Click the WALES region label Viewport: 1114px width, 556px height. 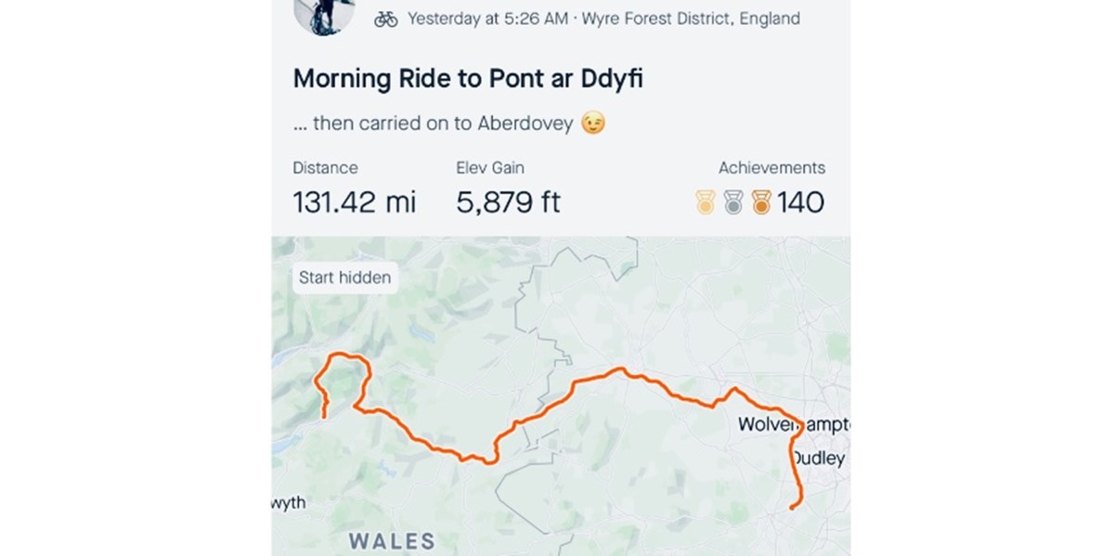click(391, 542)
